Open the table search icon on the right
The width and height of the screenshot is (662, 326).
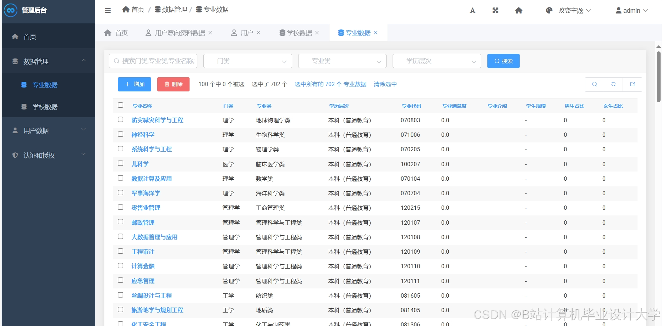pos(595,84)
